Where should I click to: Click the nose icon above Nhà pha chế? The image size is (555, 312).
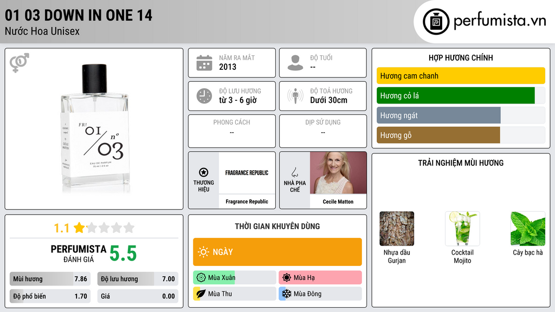click(x=294, y=172)
